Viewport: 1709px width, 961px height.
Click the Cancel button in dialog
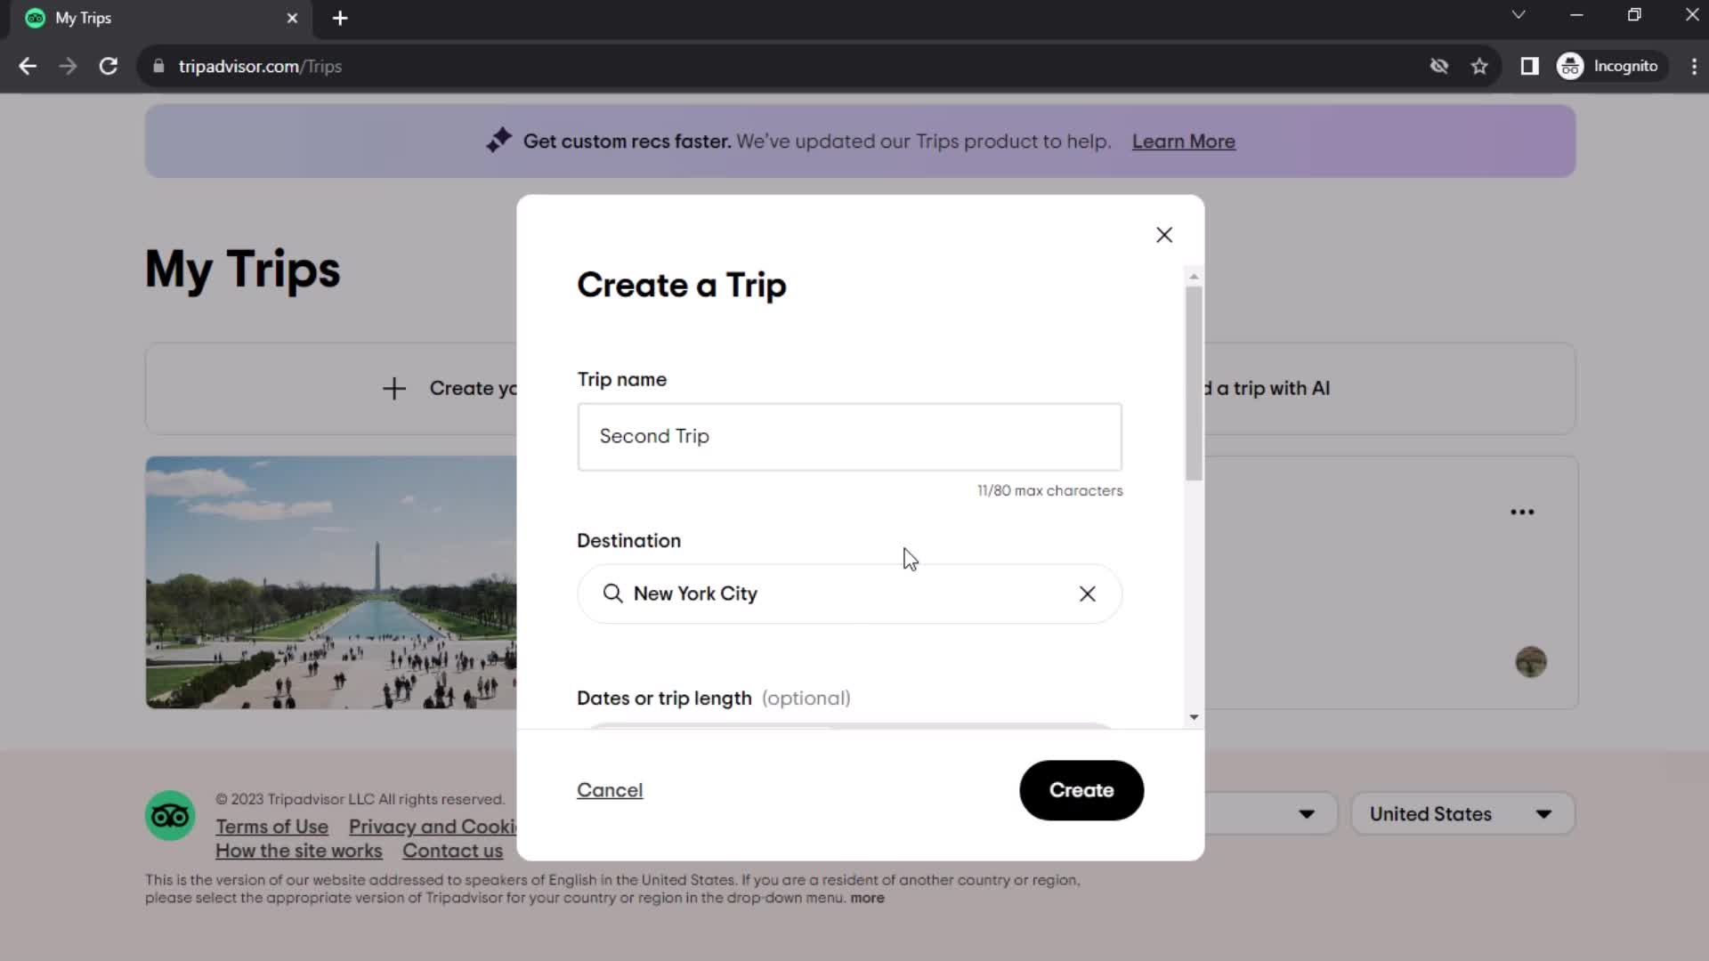[x=611, y=789]
